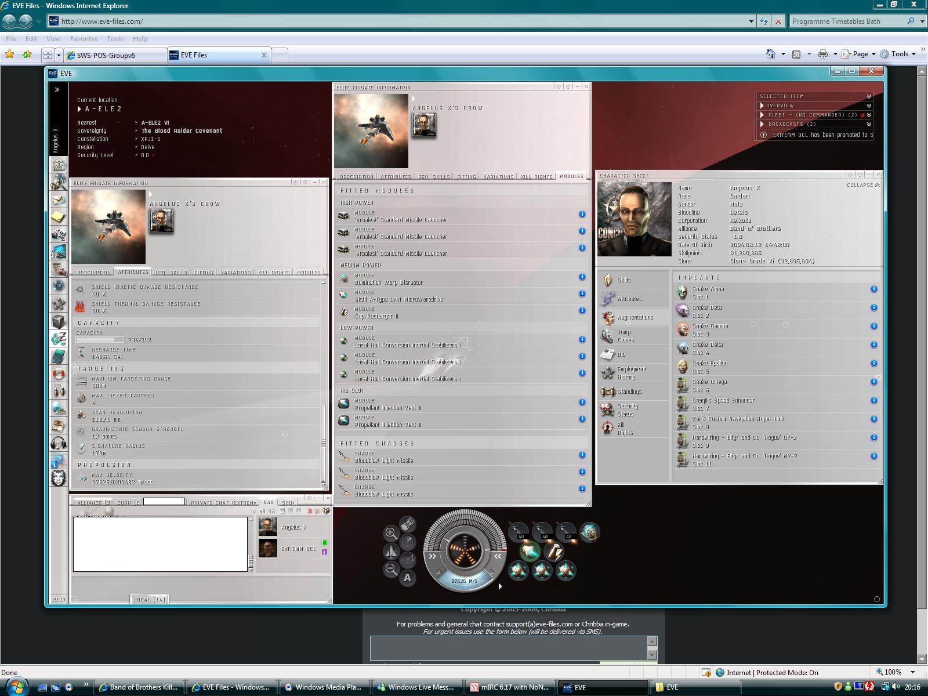Open the life-ring Help icon in sidebar
The width and height of the screenshot is (928, 696).
click(x=59, y=374)
